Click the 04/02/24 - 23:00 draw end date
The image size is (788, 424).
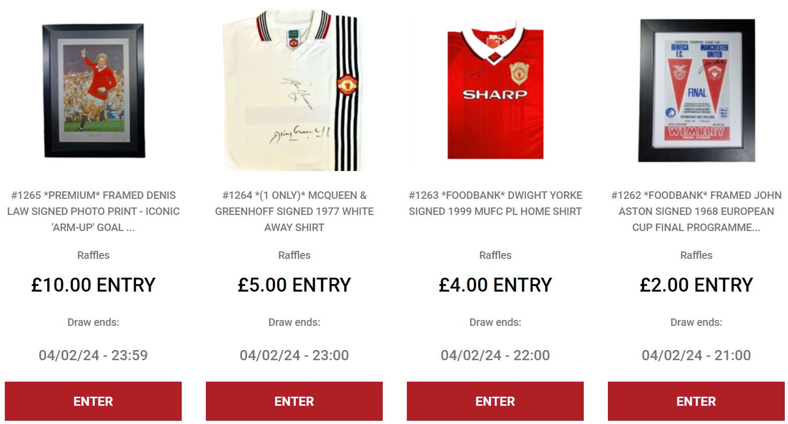coord(294,355)
